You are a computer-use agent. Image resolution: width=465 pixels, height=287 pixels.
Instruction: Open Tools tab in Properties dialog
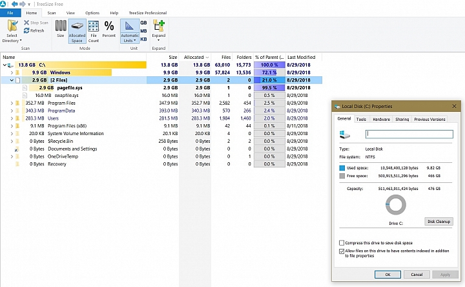tap(361, 120)
